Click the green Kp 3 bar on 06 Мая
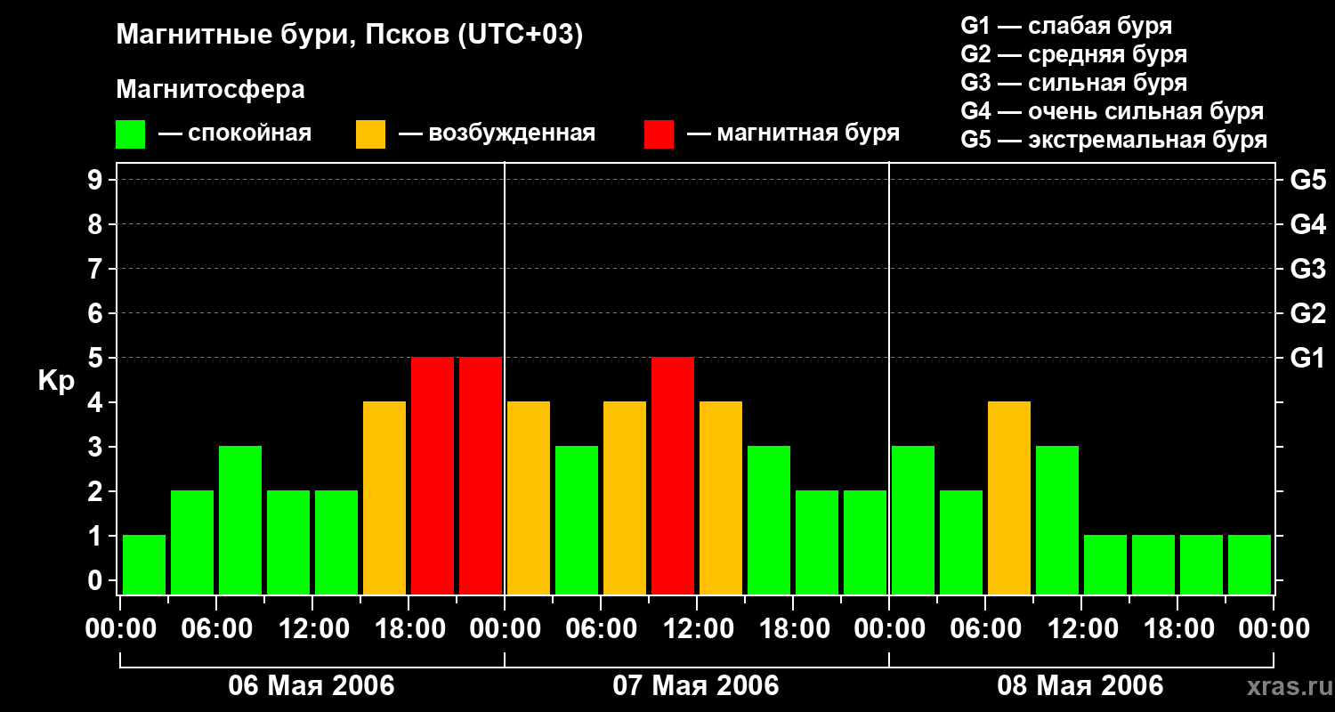The width and height of the screenshot is (1335, 712). tap(240, 521)
